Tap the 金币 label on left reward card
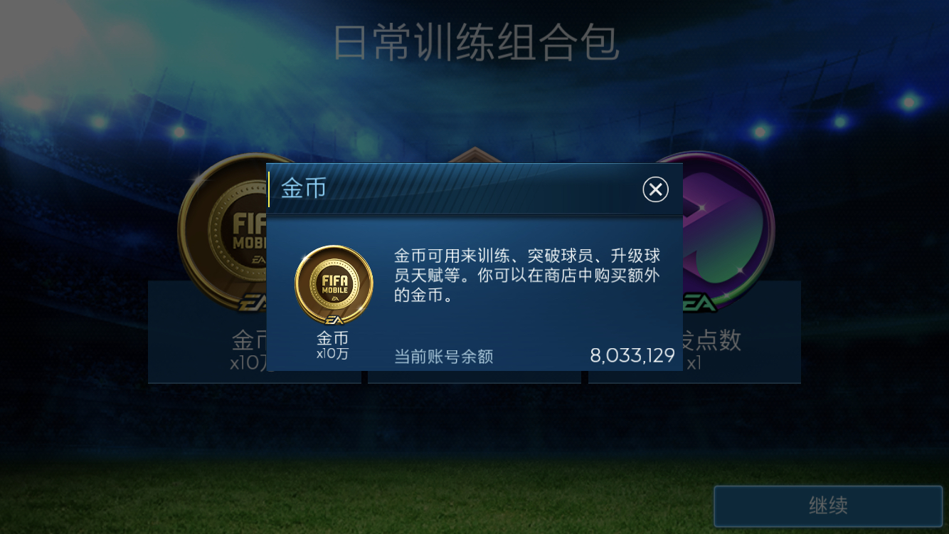This screenshot has width=949, height=534. [249, 340]
